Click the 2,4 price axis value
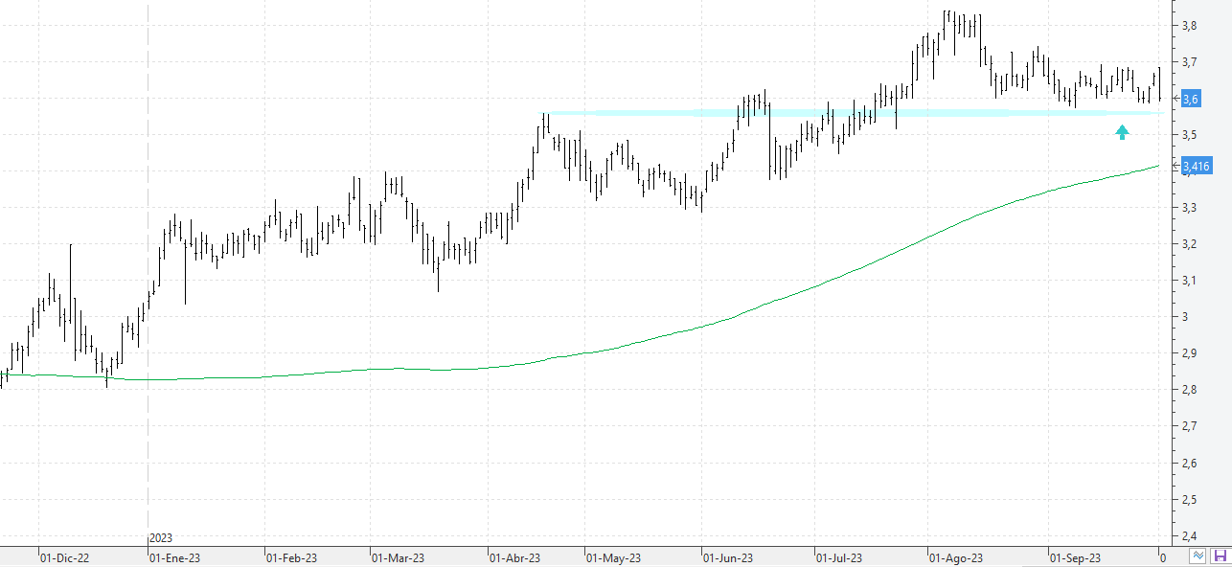Viewport: 1232px width, 567px height. (1189, 535)
